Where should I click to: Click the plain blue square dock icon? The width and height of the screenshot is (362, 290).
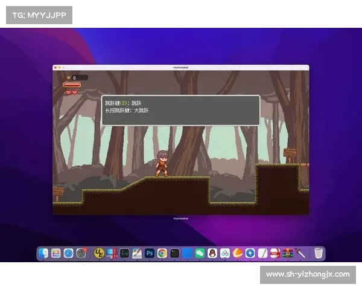[x=187, y=253]
